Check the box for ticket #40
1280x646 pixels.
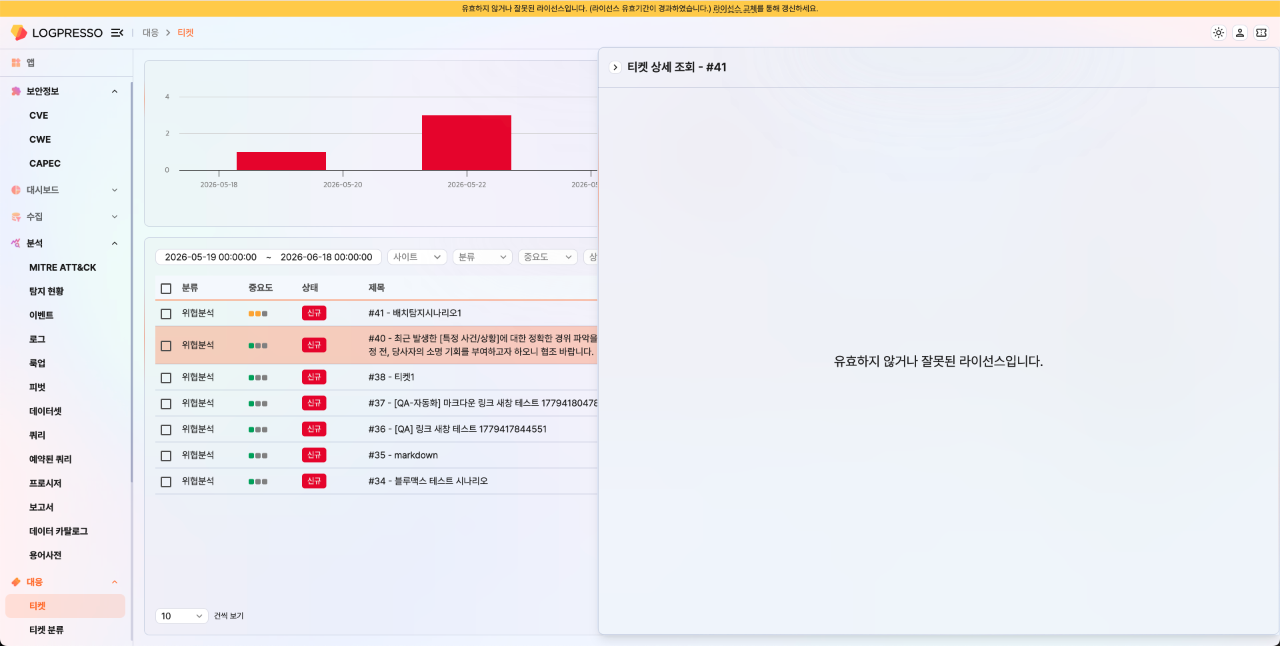click(x=166, y=345)
